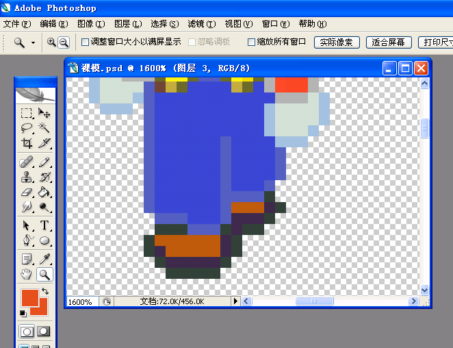
Task: Click the document icon in 裸模.psd title bar
Action: [73, 68]
